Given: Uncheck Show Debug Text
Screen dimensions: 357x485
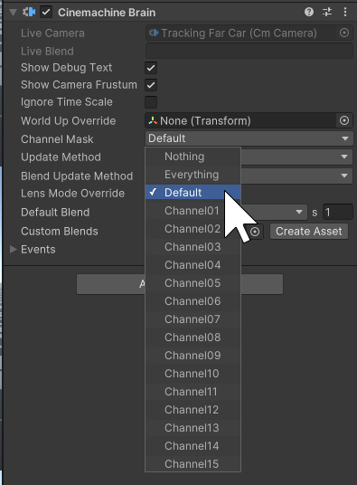Looking at the screenshot, I should (x=151, y=68).
